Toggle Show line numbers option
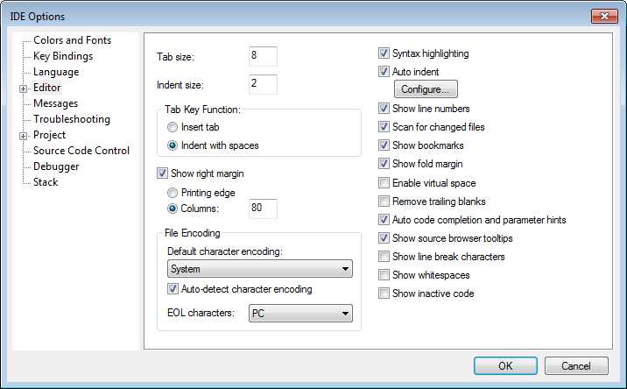The height and width of the screenshot is (389, 627). (x=384, y=110)
